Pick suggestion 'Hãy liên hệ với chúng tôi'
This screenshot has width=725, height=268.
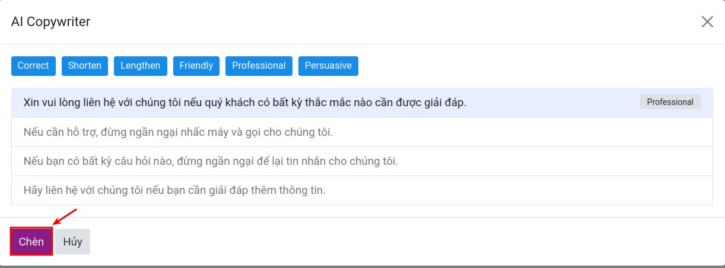pyautogui.click(x=362, y=190)
